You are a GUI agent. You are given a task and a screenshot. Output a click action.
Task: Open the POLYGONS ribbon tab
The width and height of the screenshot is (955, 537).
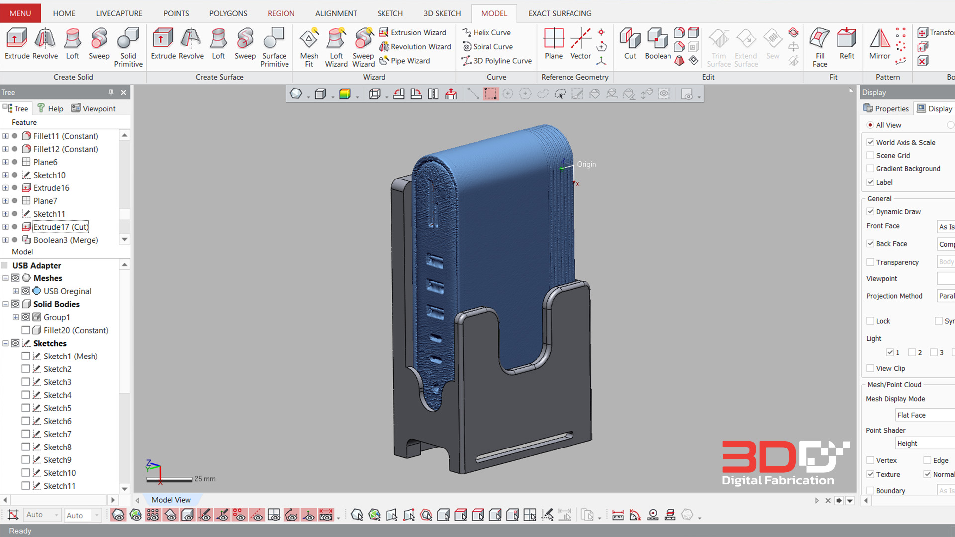228,13
